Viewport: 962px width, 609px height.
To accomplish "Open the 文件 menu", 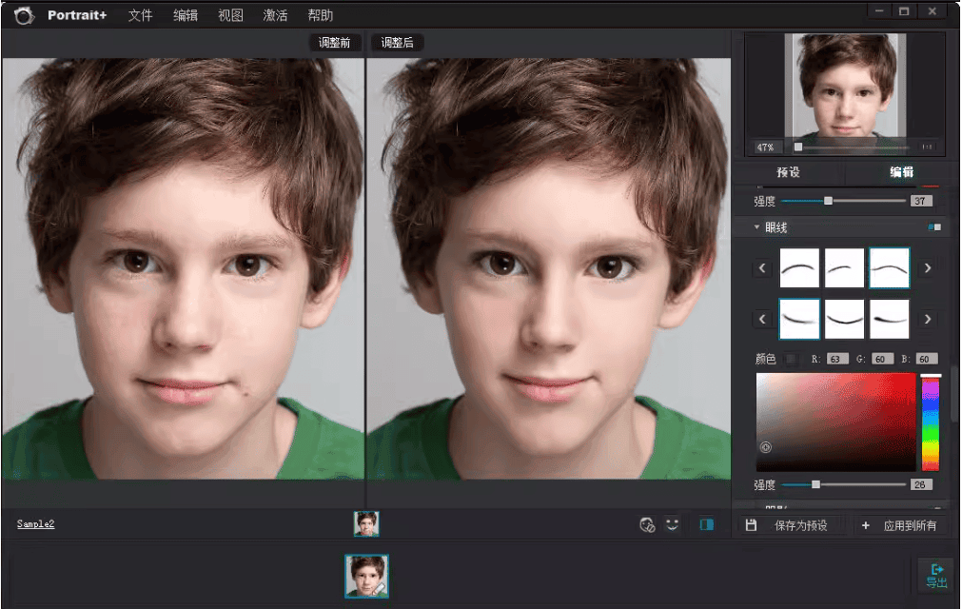I will [140, 15].
